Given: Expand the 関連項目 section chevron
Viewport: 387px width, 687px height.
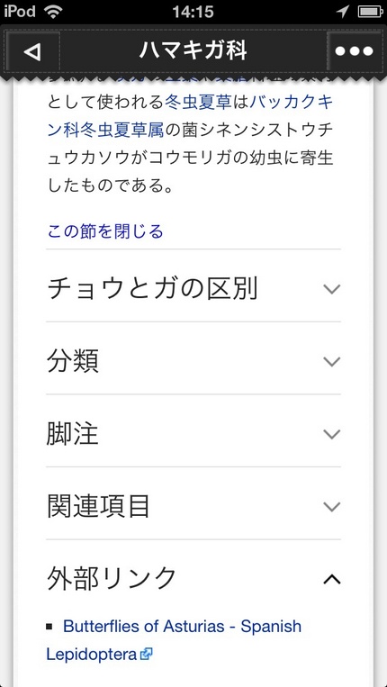Looking at the screenshot, I should 331,507.
